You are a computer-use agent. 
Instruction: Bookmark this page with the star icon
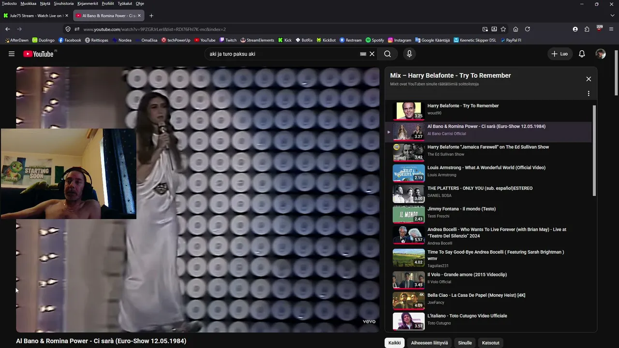pyautogui.click(x=503, y=29)
